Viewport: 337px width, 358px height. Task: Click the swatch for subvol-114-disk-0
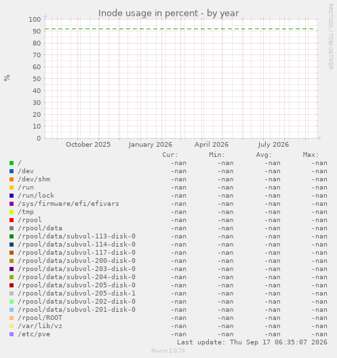point(12,245)
